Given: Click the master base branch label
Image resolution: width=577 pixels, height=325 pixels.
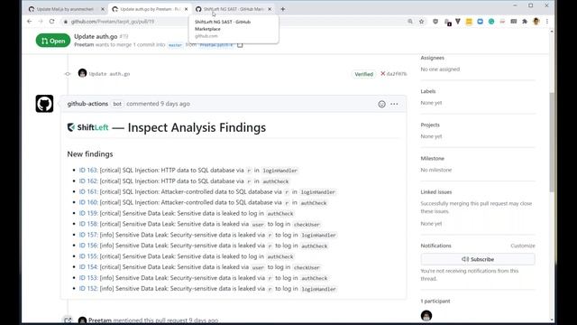Looking at the screenshot, I should click(x=175, y=45).
